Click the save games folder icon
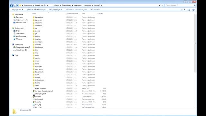Viewport: 206px width, 116px height. point(33,69)
